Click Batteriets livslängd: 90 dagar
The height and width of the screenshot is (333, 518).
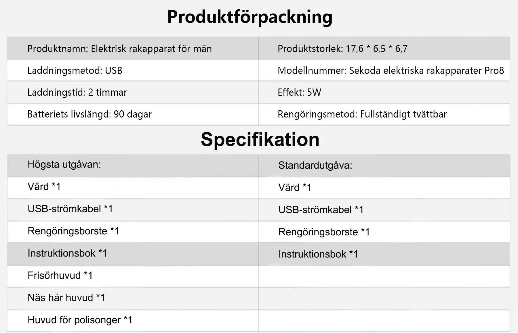tap(89, 114)
